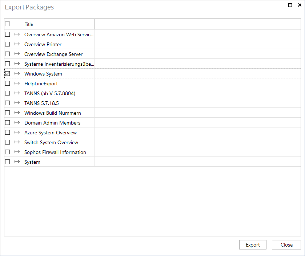Tick the TANNS 5.7.18.5 checkbox
The width and height of the screenshot is (305, 256).
click(7, 103)
